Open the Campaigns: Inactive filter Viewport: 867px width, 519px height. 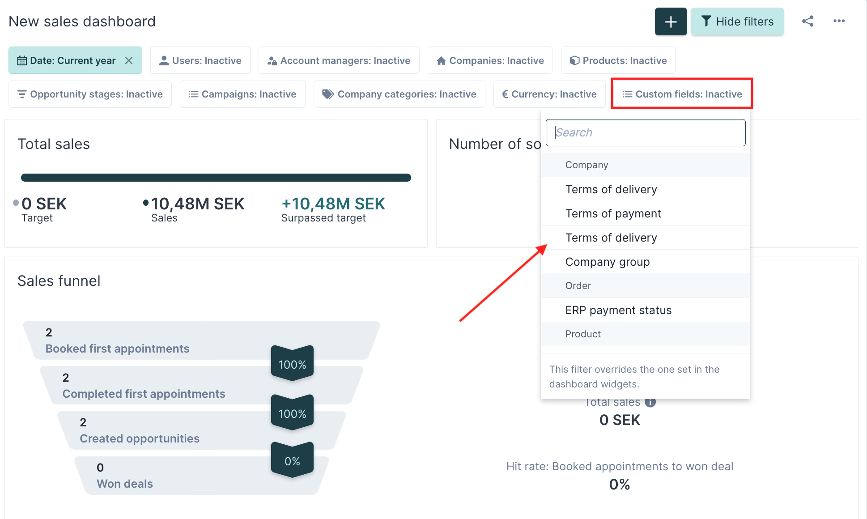[x=242, y=94]
